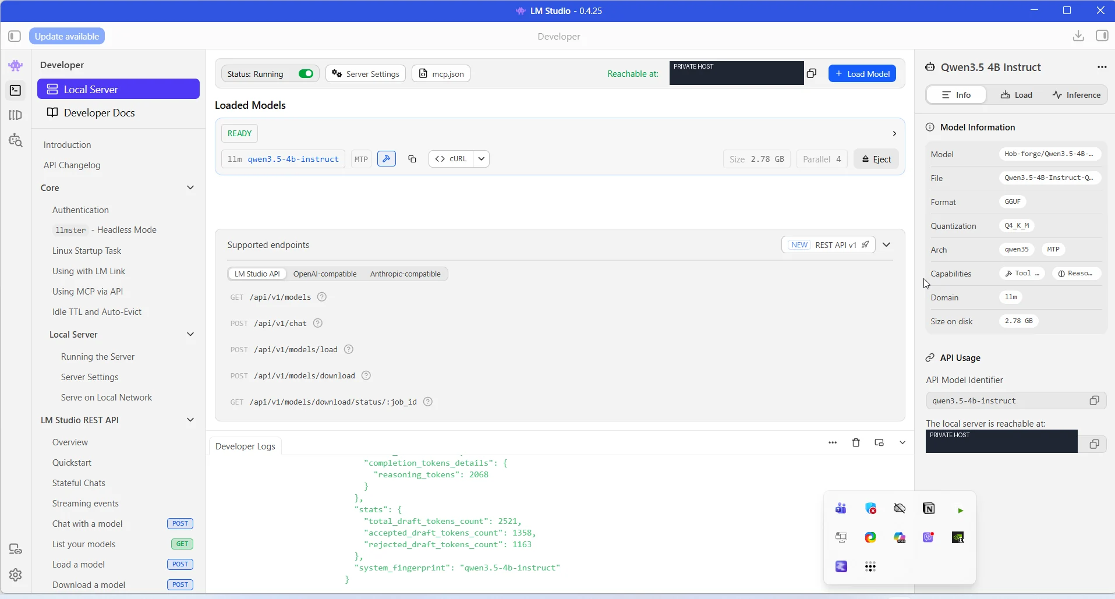Copy local server address in API Usage
The width and height of the screenshot is (1115, 599).
(1095, 444)
